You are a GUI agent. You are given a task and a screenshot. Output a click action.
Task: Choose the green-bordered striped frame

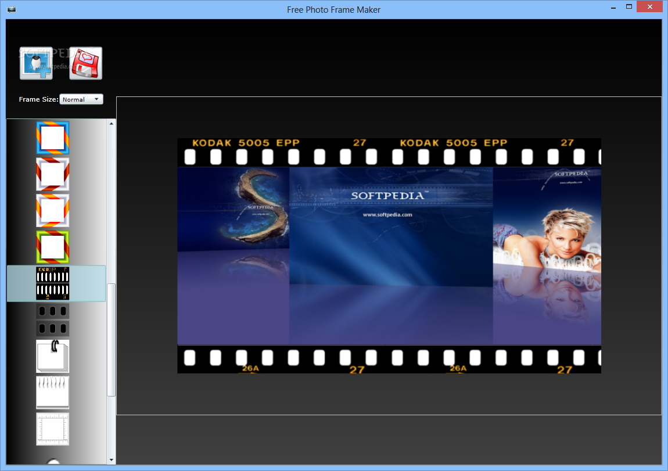click(x=53, y=247)
